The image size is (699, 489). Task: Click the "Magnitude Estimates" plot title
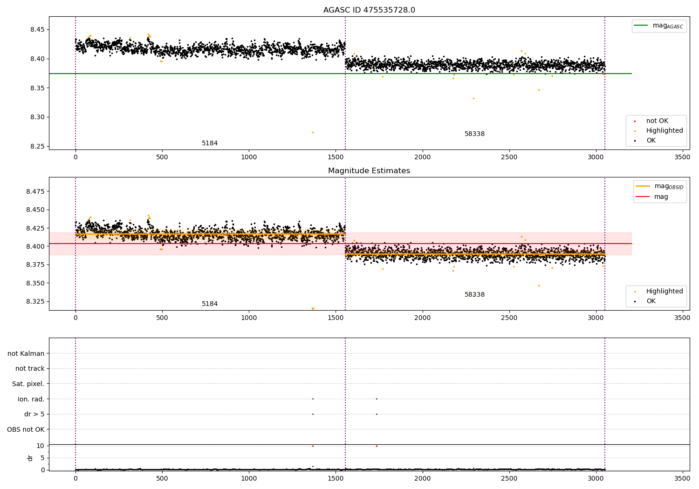click(369, 171)
